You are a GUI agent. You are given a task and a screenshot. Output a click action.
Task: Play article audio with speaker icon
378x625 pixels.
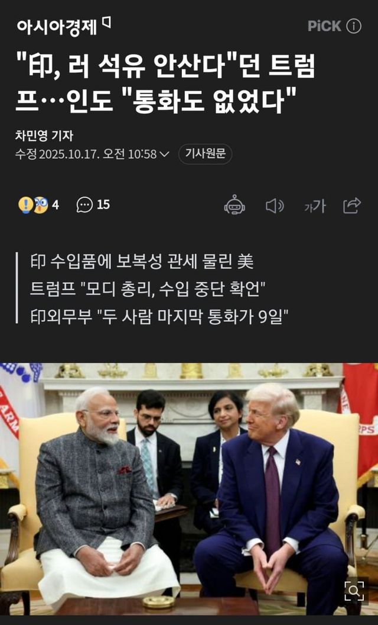click(x=275, y=206)
